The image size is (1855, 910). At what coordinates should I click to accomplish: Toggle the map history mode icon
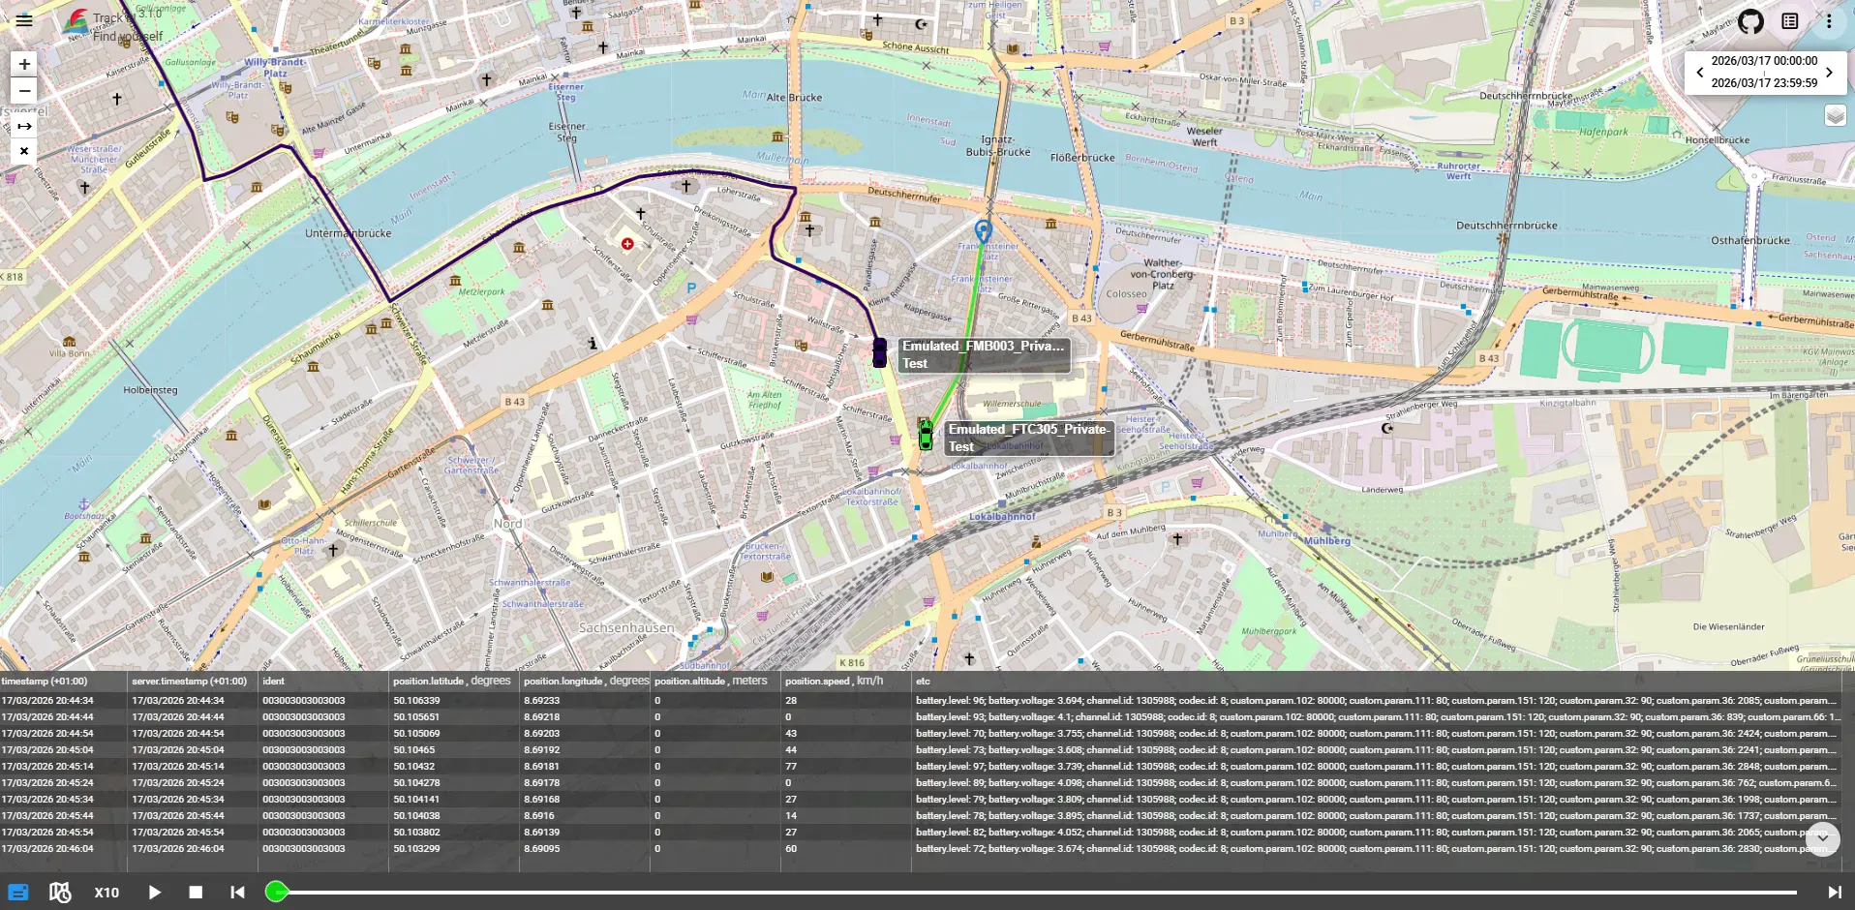[60, 893]
